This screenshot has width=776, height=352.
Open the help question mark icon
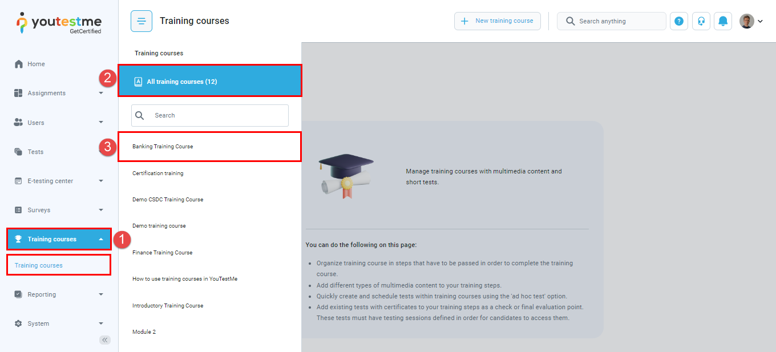[679, 21]
